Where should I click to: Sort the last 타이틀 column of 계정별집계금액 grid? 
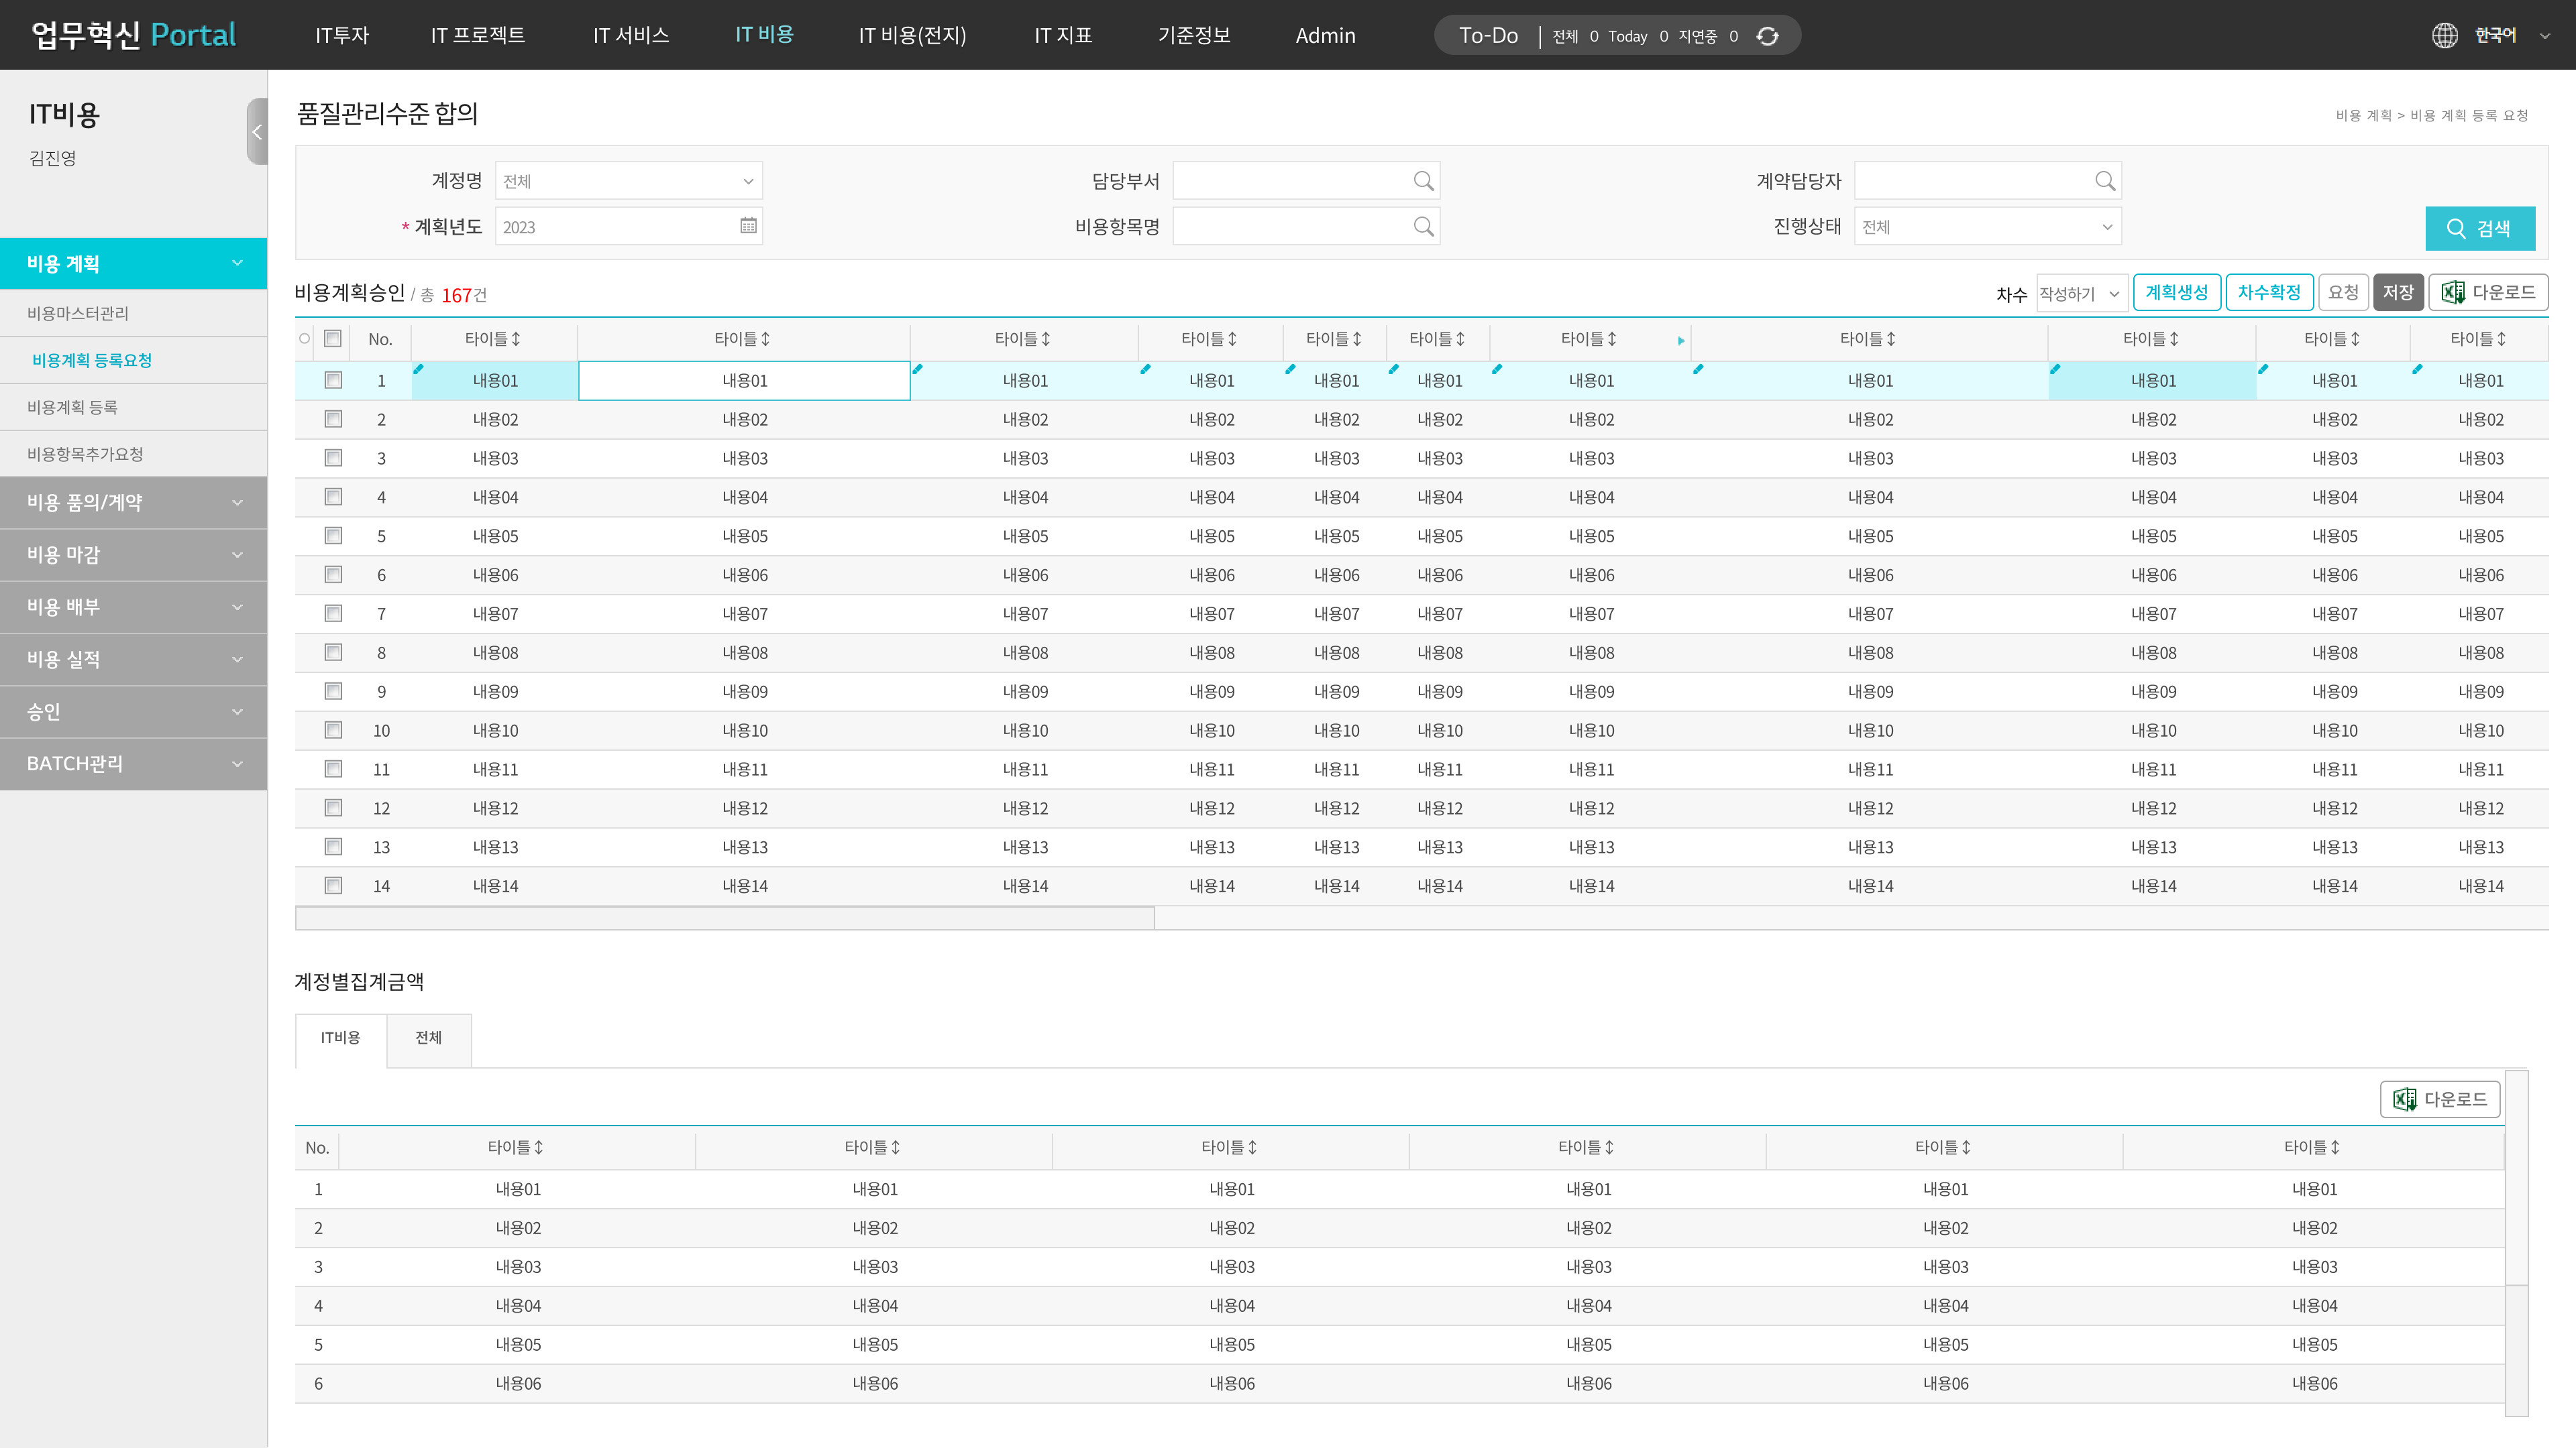coord(2335,1147)
